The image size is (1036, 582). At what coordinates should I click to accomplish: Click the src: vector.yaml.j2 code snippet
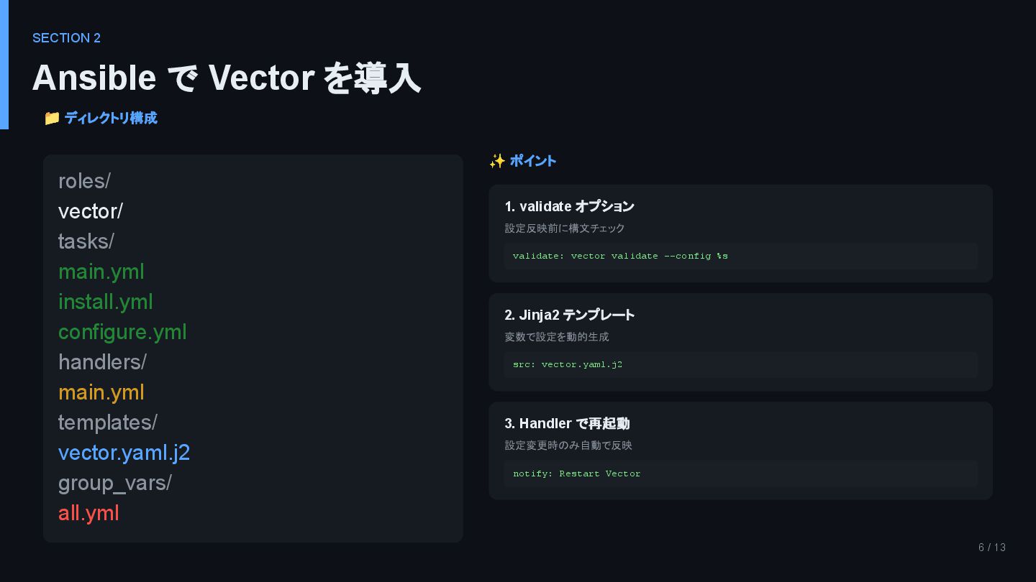click(568, 364)
